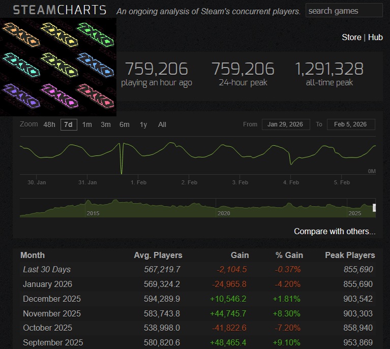
Task: Click the 2025 marker in navigator timeline
Action: click(354, 213)
